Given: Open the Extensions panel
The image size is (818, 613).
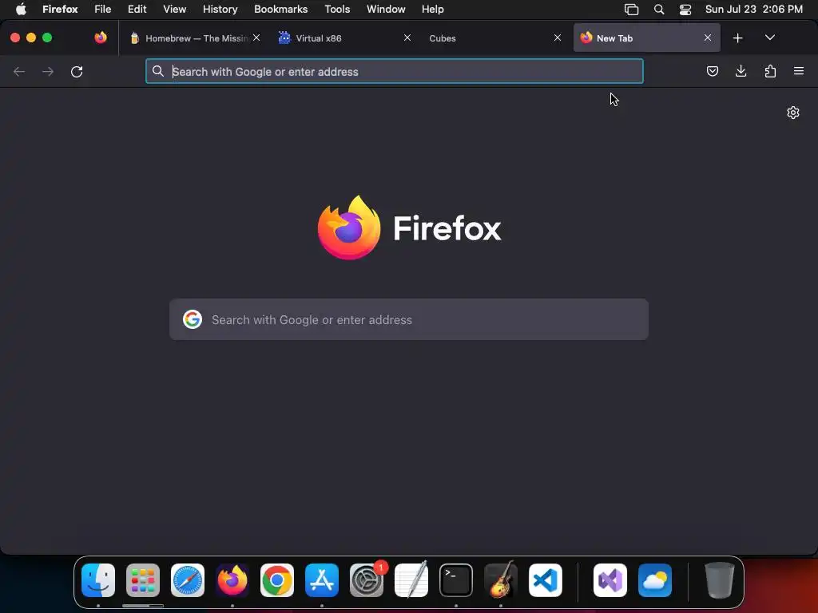Looking at the screenshot, I should [770, 71].
